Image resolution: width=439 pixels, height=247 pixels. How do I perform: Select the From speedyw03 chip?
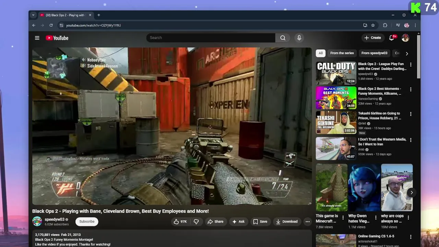pos(374,53)
